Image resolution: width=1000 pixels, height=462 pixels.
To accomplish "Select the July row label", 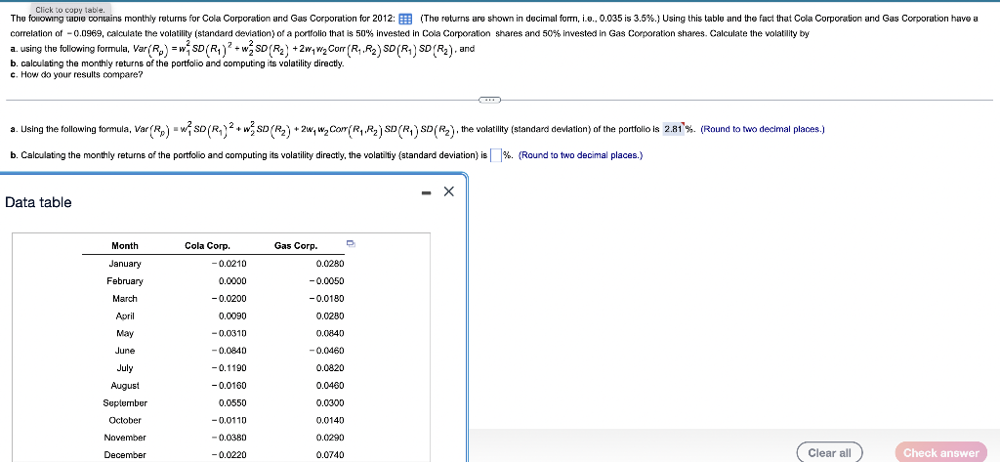I will 125,367.
